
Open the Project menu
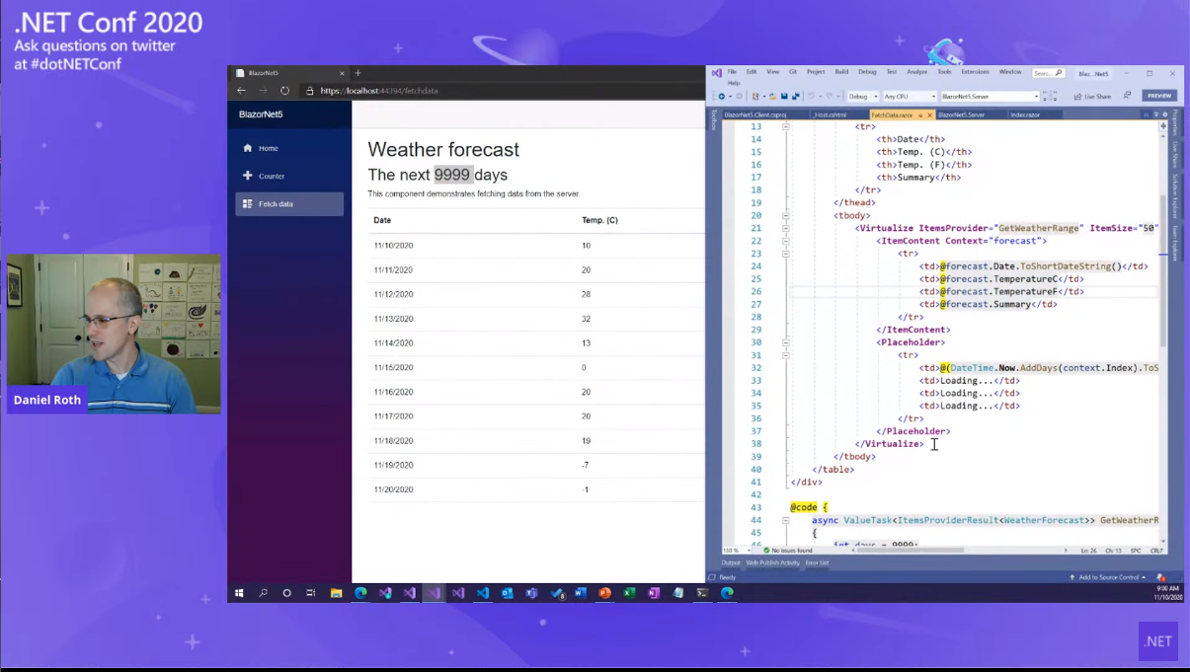816,72
